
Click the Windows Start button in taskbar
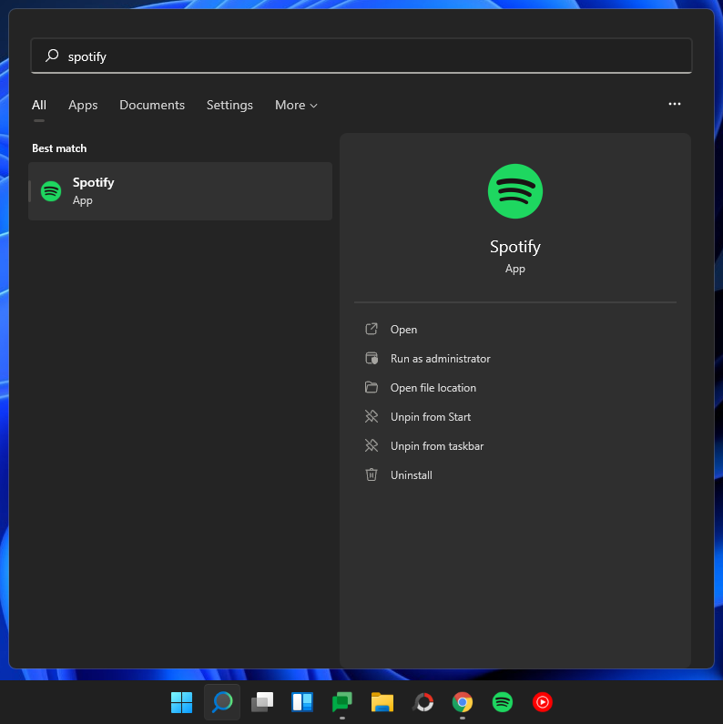coord(182,702)
